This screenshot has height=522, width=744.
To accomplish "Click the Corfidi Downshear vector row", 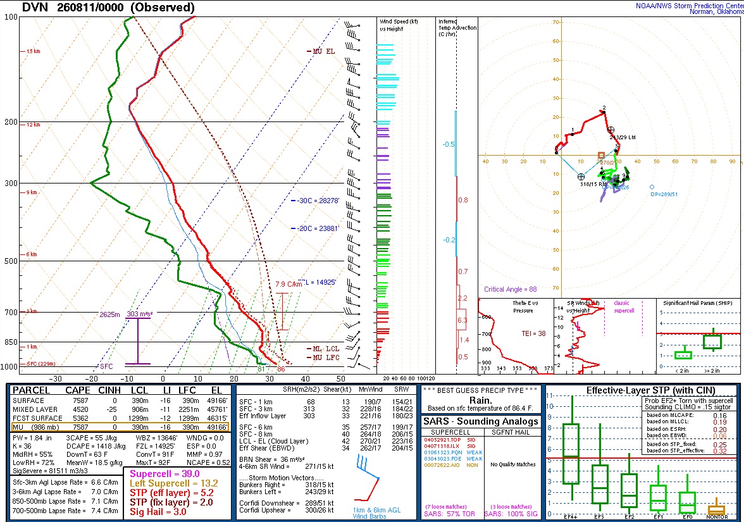I will click(x=286, y=503).
